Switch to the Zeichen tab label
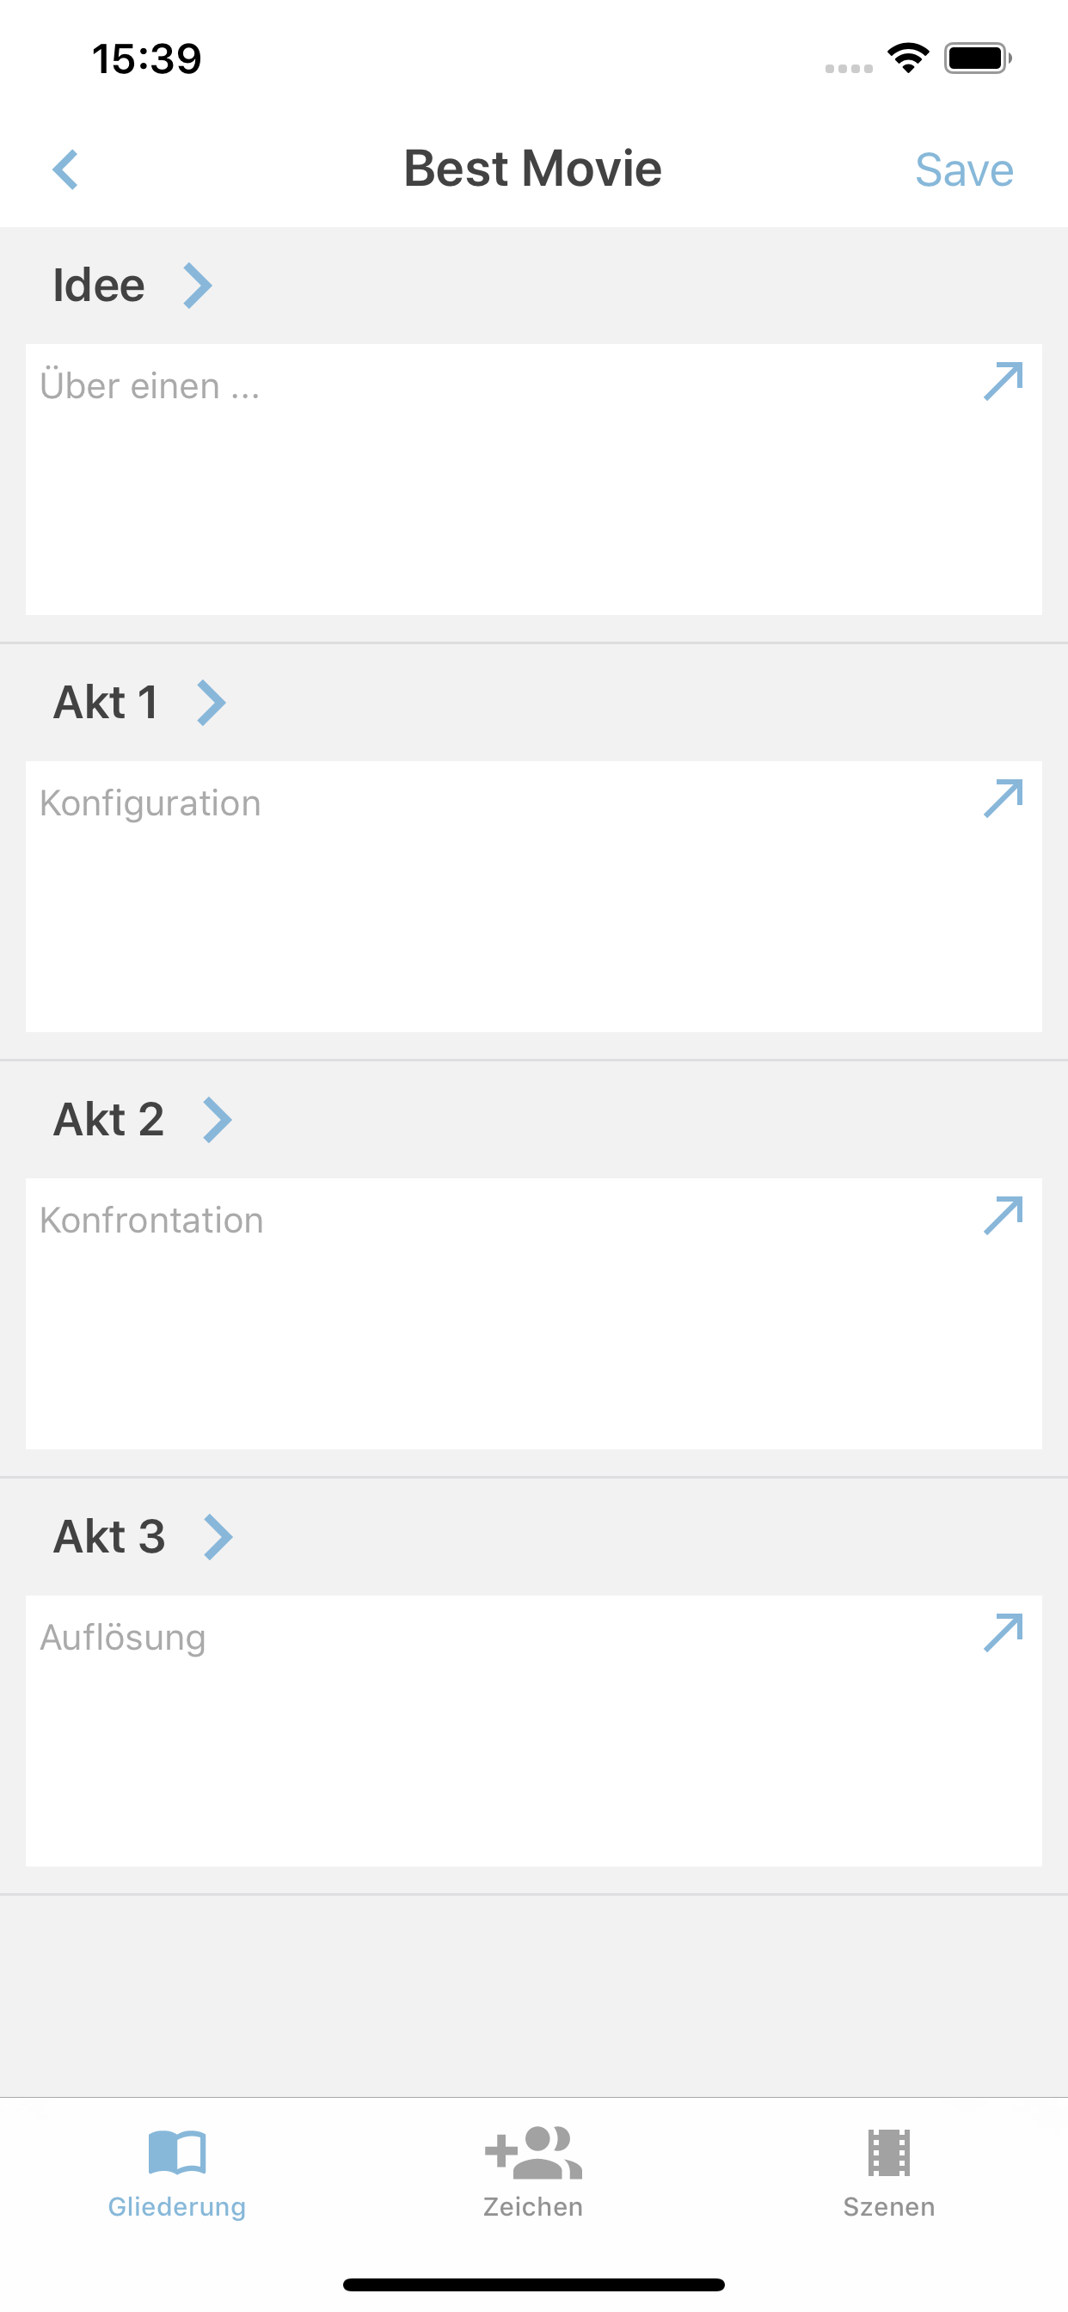Viewport: 1068px width, 2312px height. [x=533, y=2207]
